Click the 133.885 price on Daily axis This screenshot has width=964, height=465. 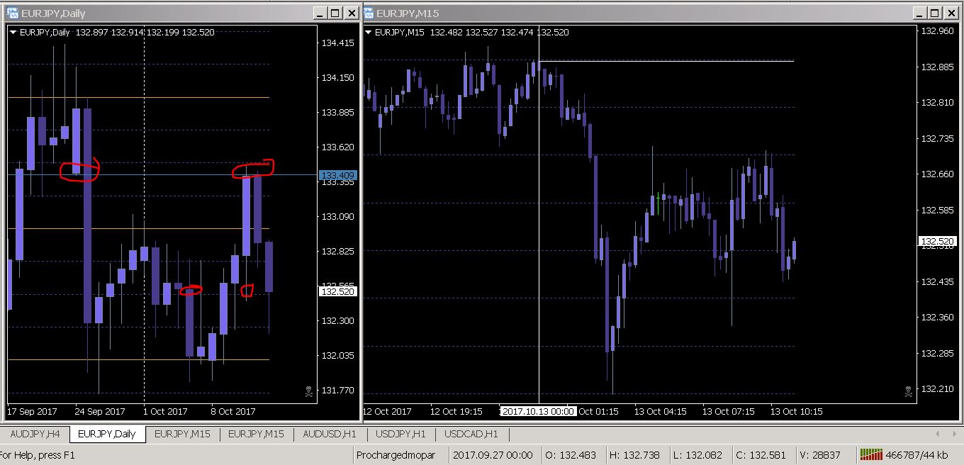click(337, 113)
